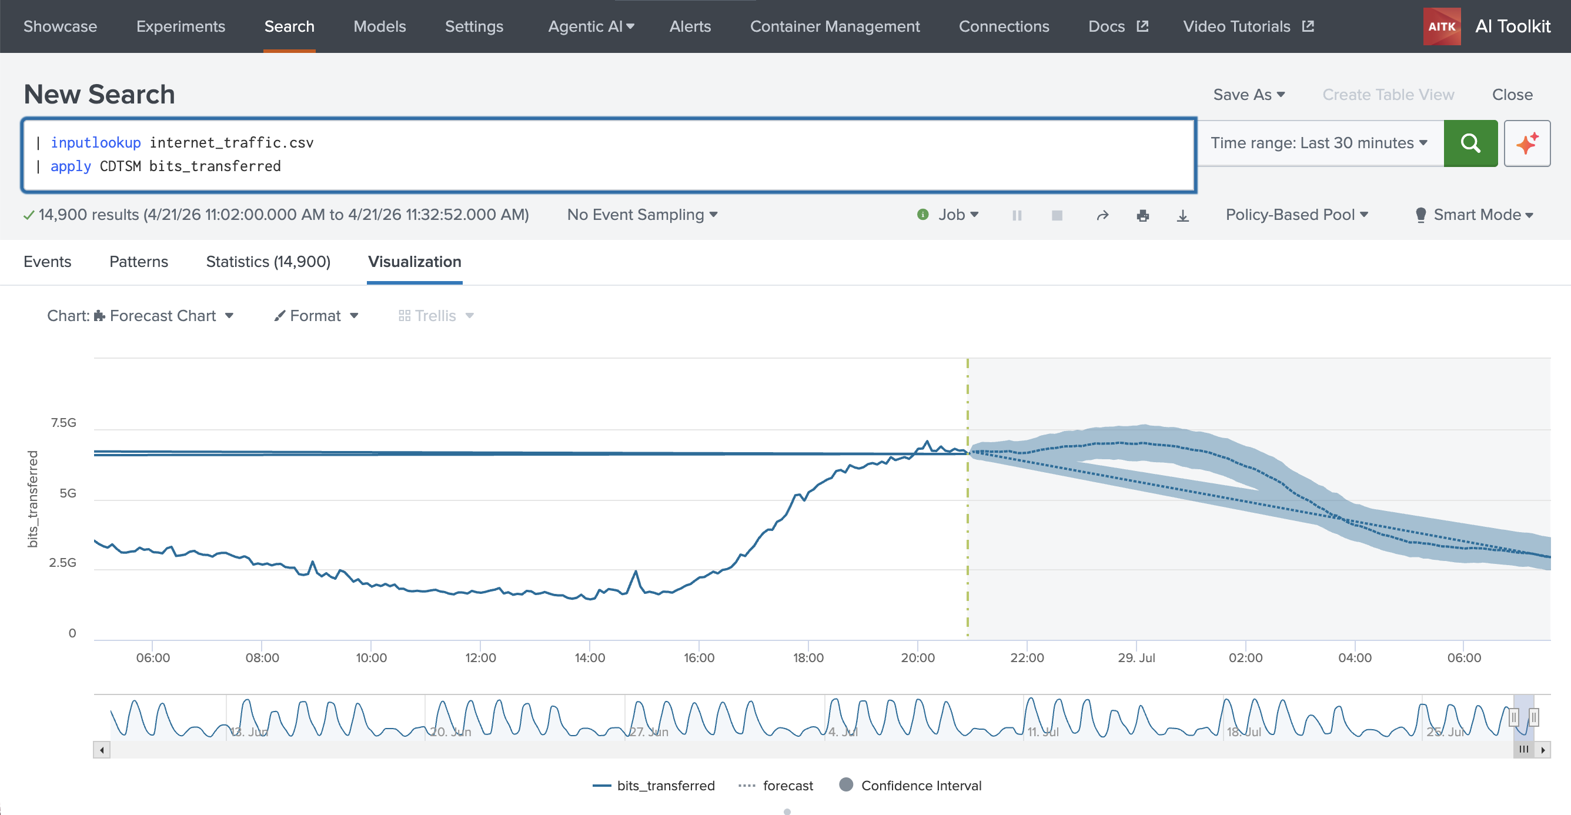Run search with green magnifier button

1470,143
